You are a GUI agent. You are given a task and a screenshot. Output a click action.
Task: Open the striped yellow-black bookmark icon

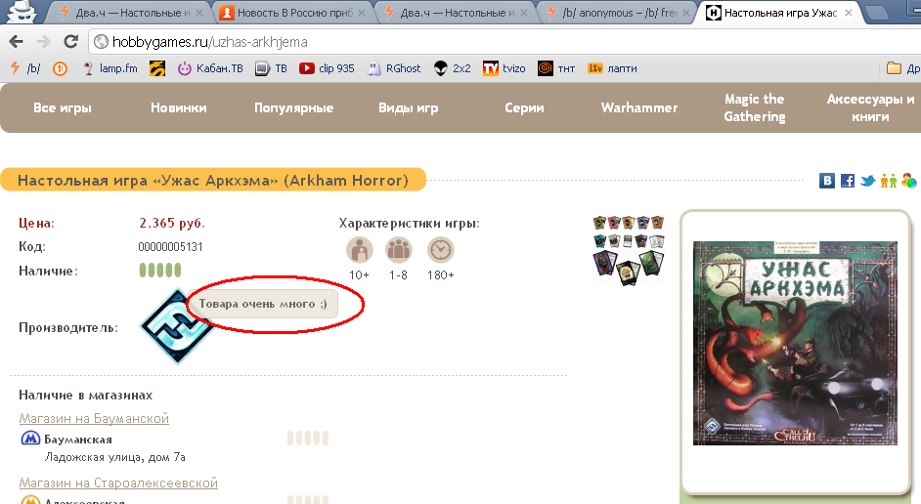click(157, 68)
